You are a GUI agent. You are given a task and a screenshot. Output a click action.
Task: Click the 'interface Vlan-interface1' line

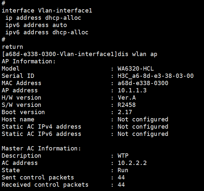point(47,11)
